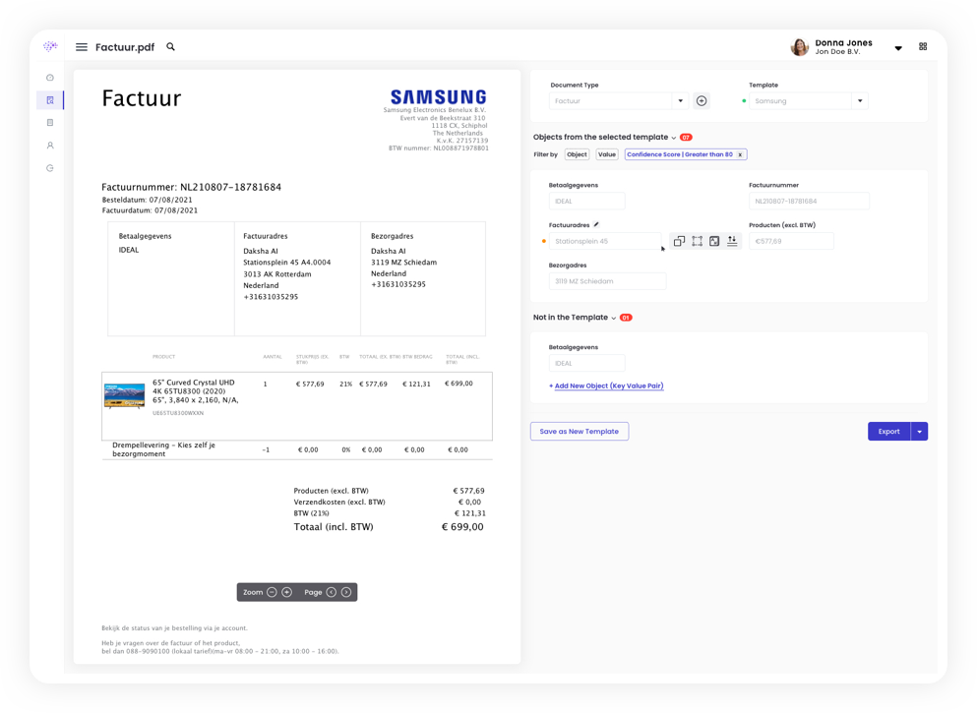Go to next page in document viewer

(x=346, y=592)
